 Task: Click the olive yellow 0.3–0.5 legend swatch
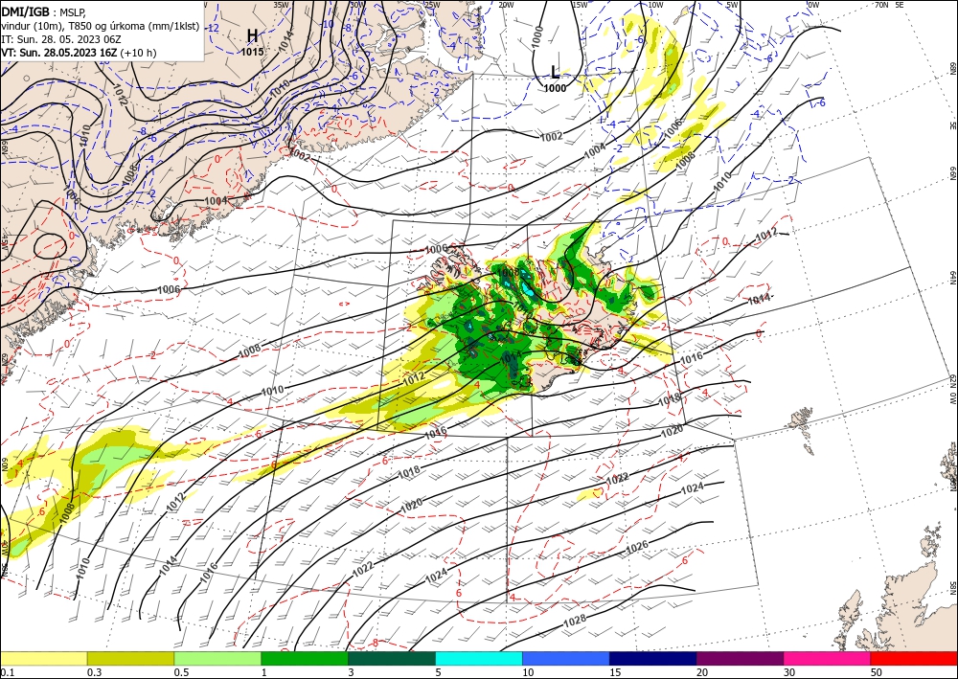pos(130,658)
